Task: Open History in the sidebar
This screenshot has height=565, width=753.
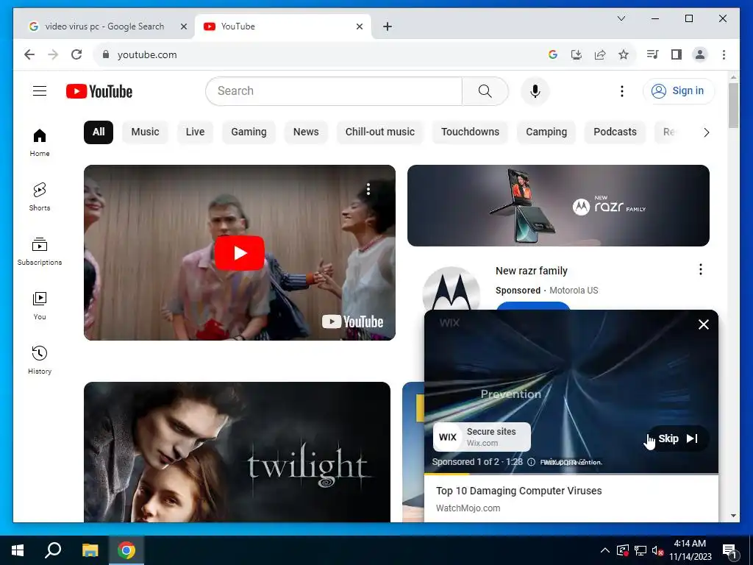Action: [x=40, y=360]
